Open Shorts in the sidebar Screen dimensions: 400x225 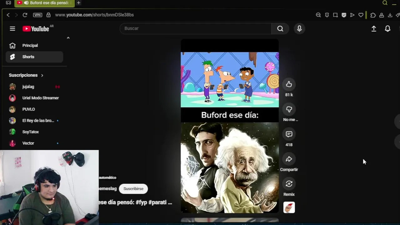(34, 57)
